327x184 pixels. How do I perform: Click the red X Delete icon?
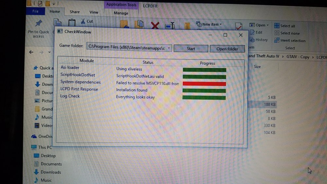click(x=155, y=25)
